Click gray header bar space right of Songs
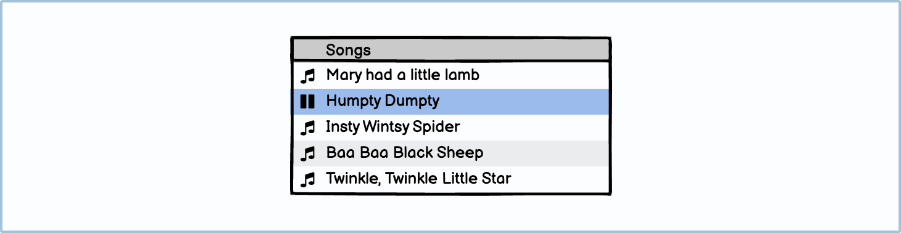Viewport: 901px width, 233px height. pos(491,51)
